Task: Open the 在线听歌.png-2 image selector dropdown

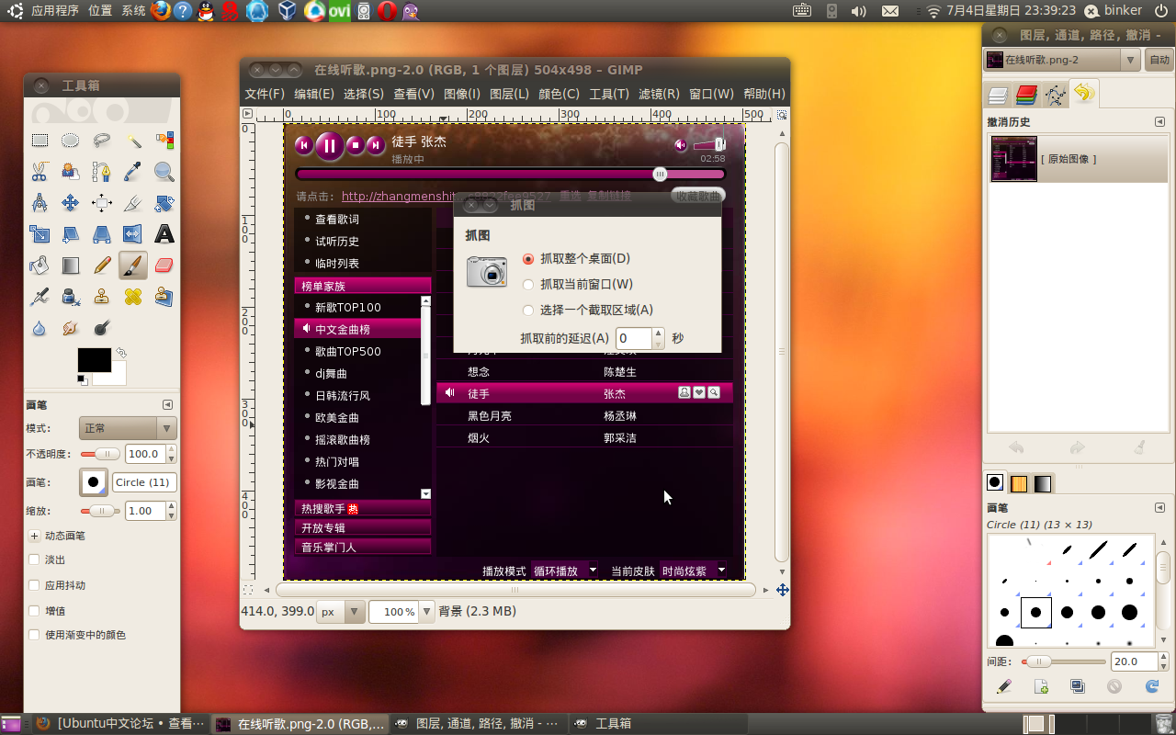Action: click(1062, 60)
